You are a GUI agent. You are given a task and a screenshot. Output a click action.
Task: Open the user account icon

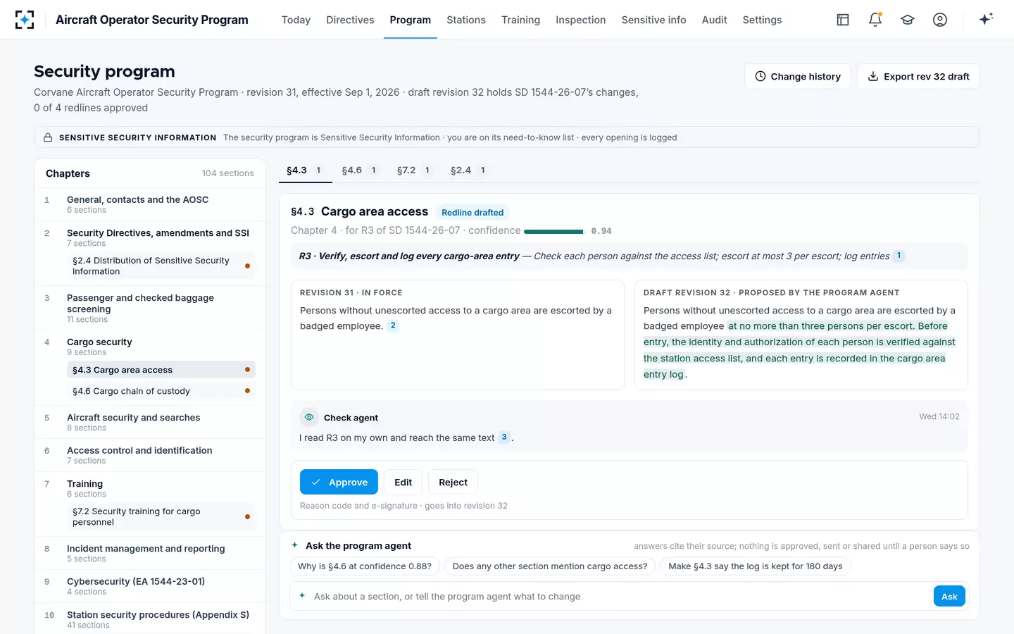940,20
